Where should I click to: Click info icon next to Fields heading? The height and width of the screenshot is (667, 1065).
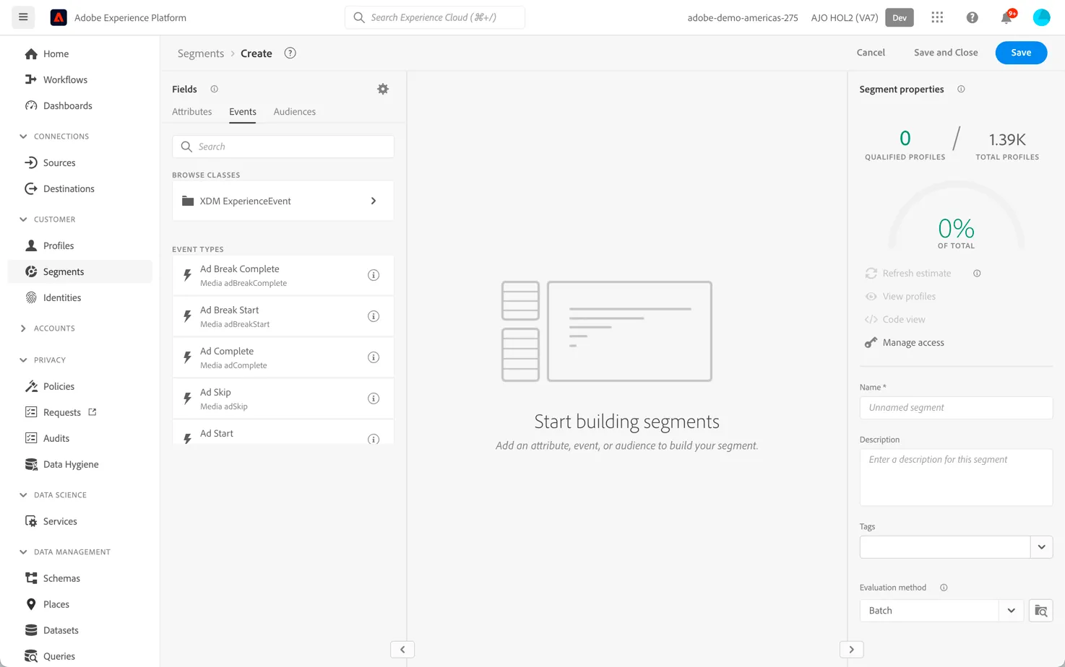tap(214, 89)
